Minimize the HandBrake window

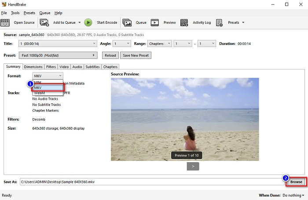click(273, 4)
